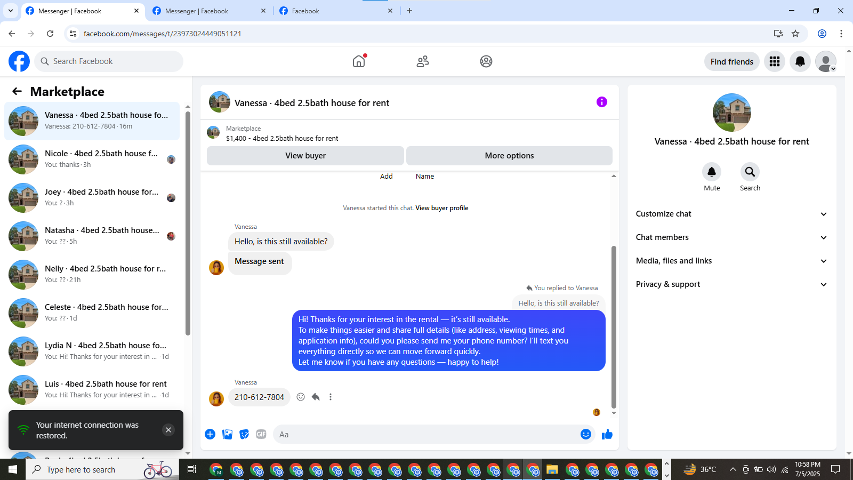The image size is (853, 480).
Task: Open Joey 4bed 2.5bath conversation
Action: tap(92, 198)
